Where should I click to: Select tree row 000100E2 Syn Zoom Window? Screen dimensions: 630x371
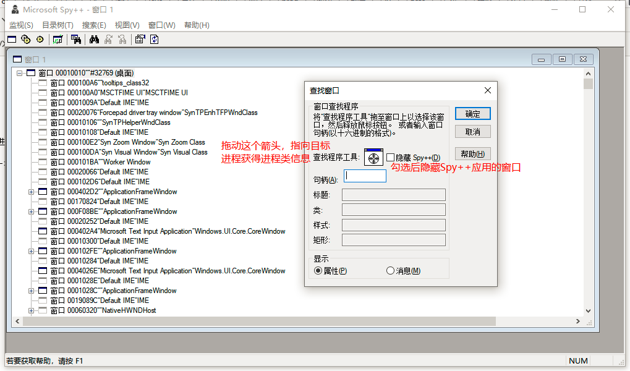[x=128, y=142]
